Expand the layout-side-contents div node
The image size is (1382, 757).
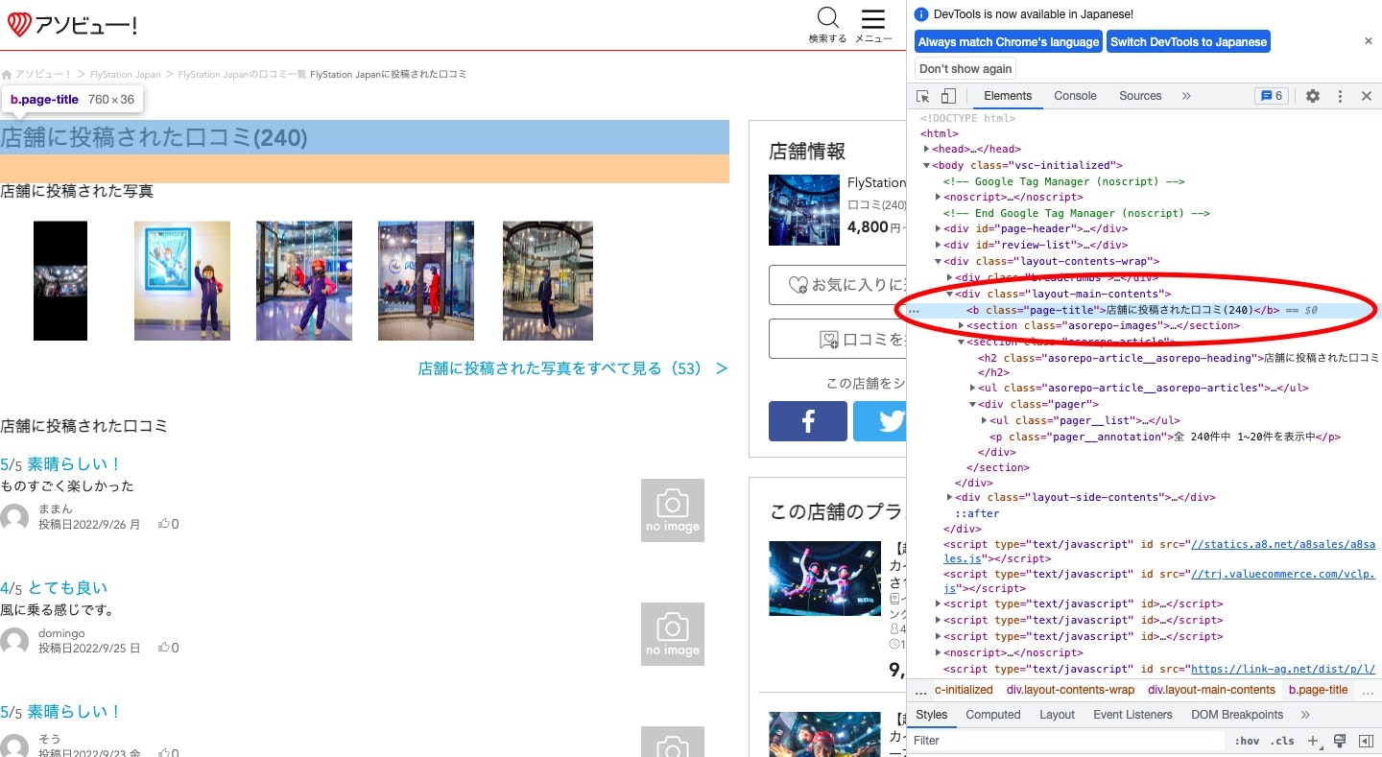coord(950,498)
